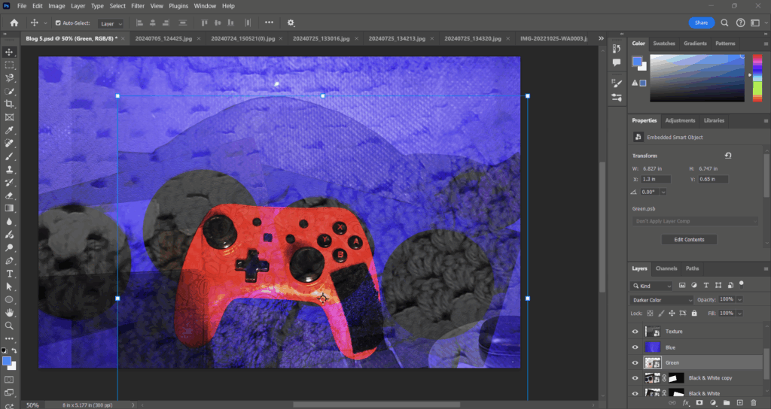Delete layer using the trash icon
Screen dimensions: 771x409
coord(753,404)
